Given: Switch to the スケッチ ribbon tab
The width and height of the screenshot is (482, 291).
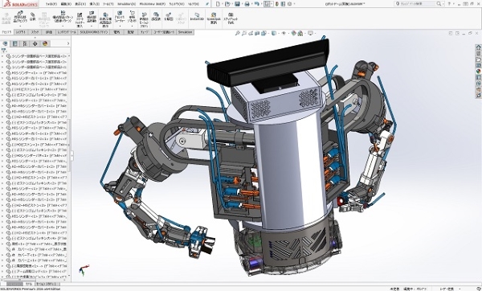Looking at the screenshot, I should [x=35, y=32].
